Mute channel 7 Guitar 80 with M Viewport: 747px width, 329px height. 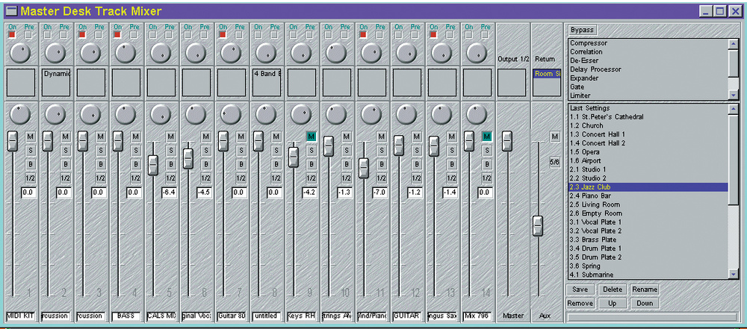coord(241,137)
